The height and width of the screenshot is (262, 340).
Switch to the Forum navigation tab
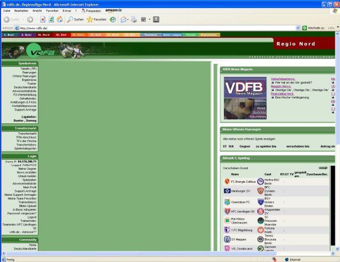tap(190, 35)
